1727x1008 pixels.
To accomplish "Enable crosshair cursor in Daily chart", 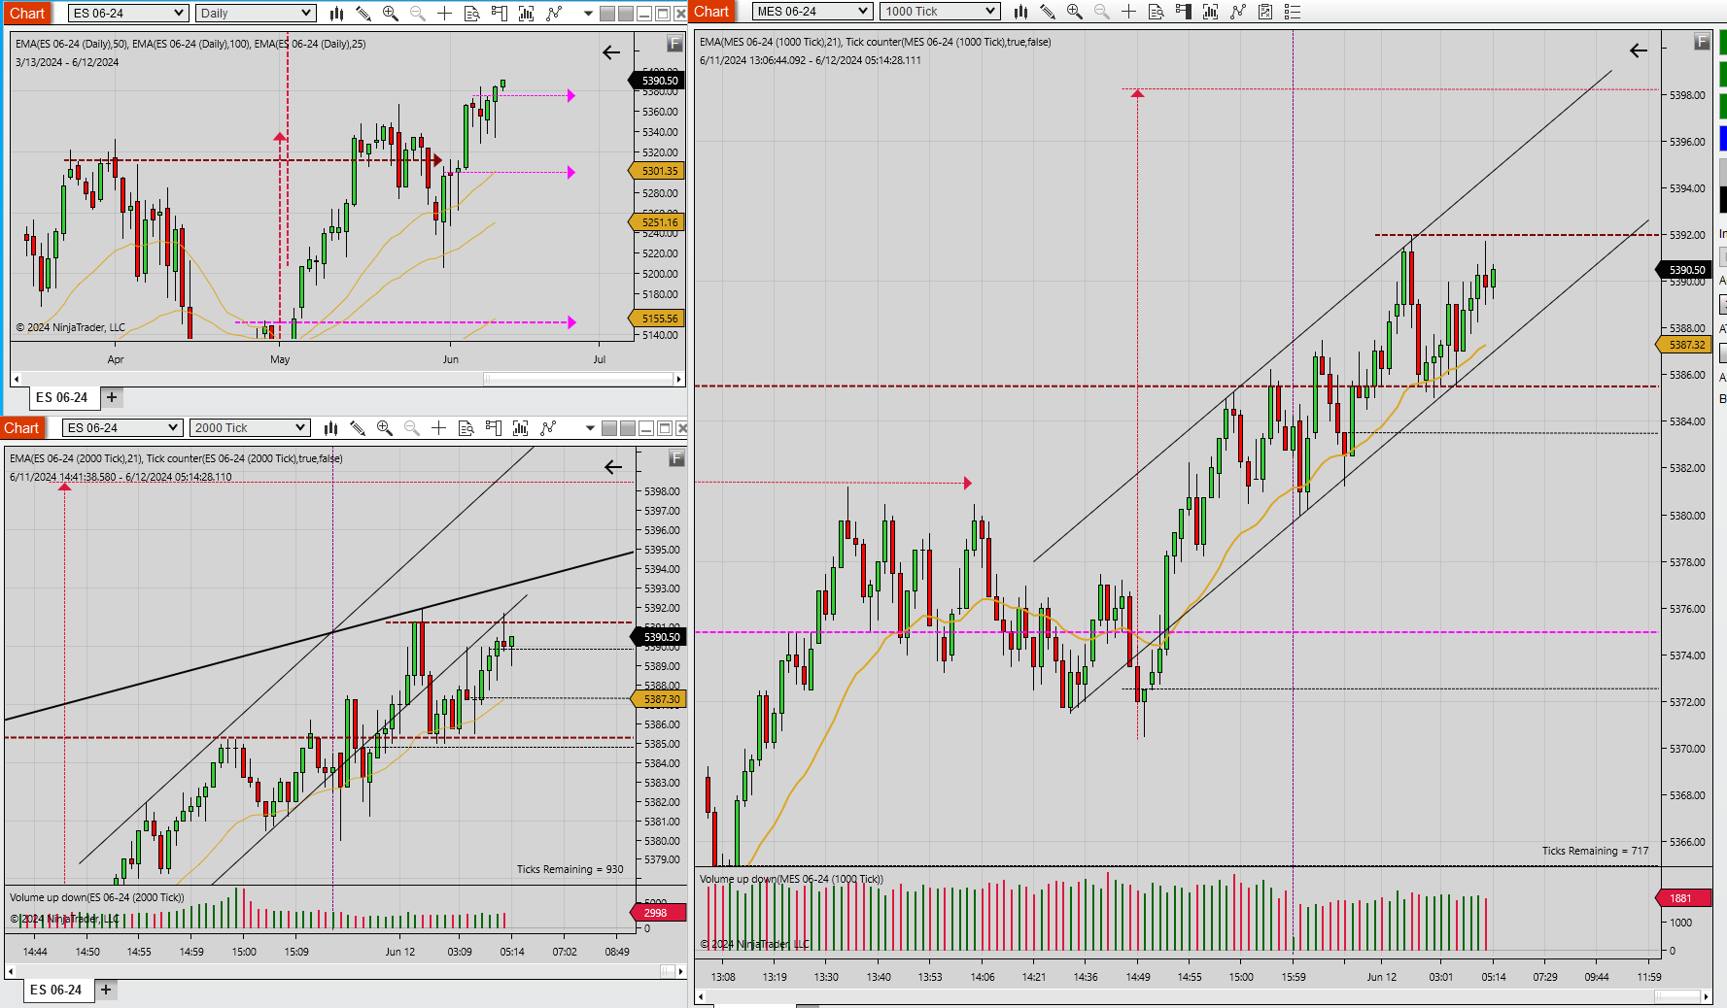I will [x=444, y=13].
